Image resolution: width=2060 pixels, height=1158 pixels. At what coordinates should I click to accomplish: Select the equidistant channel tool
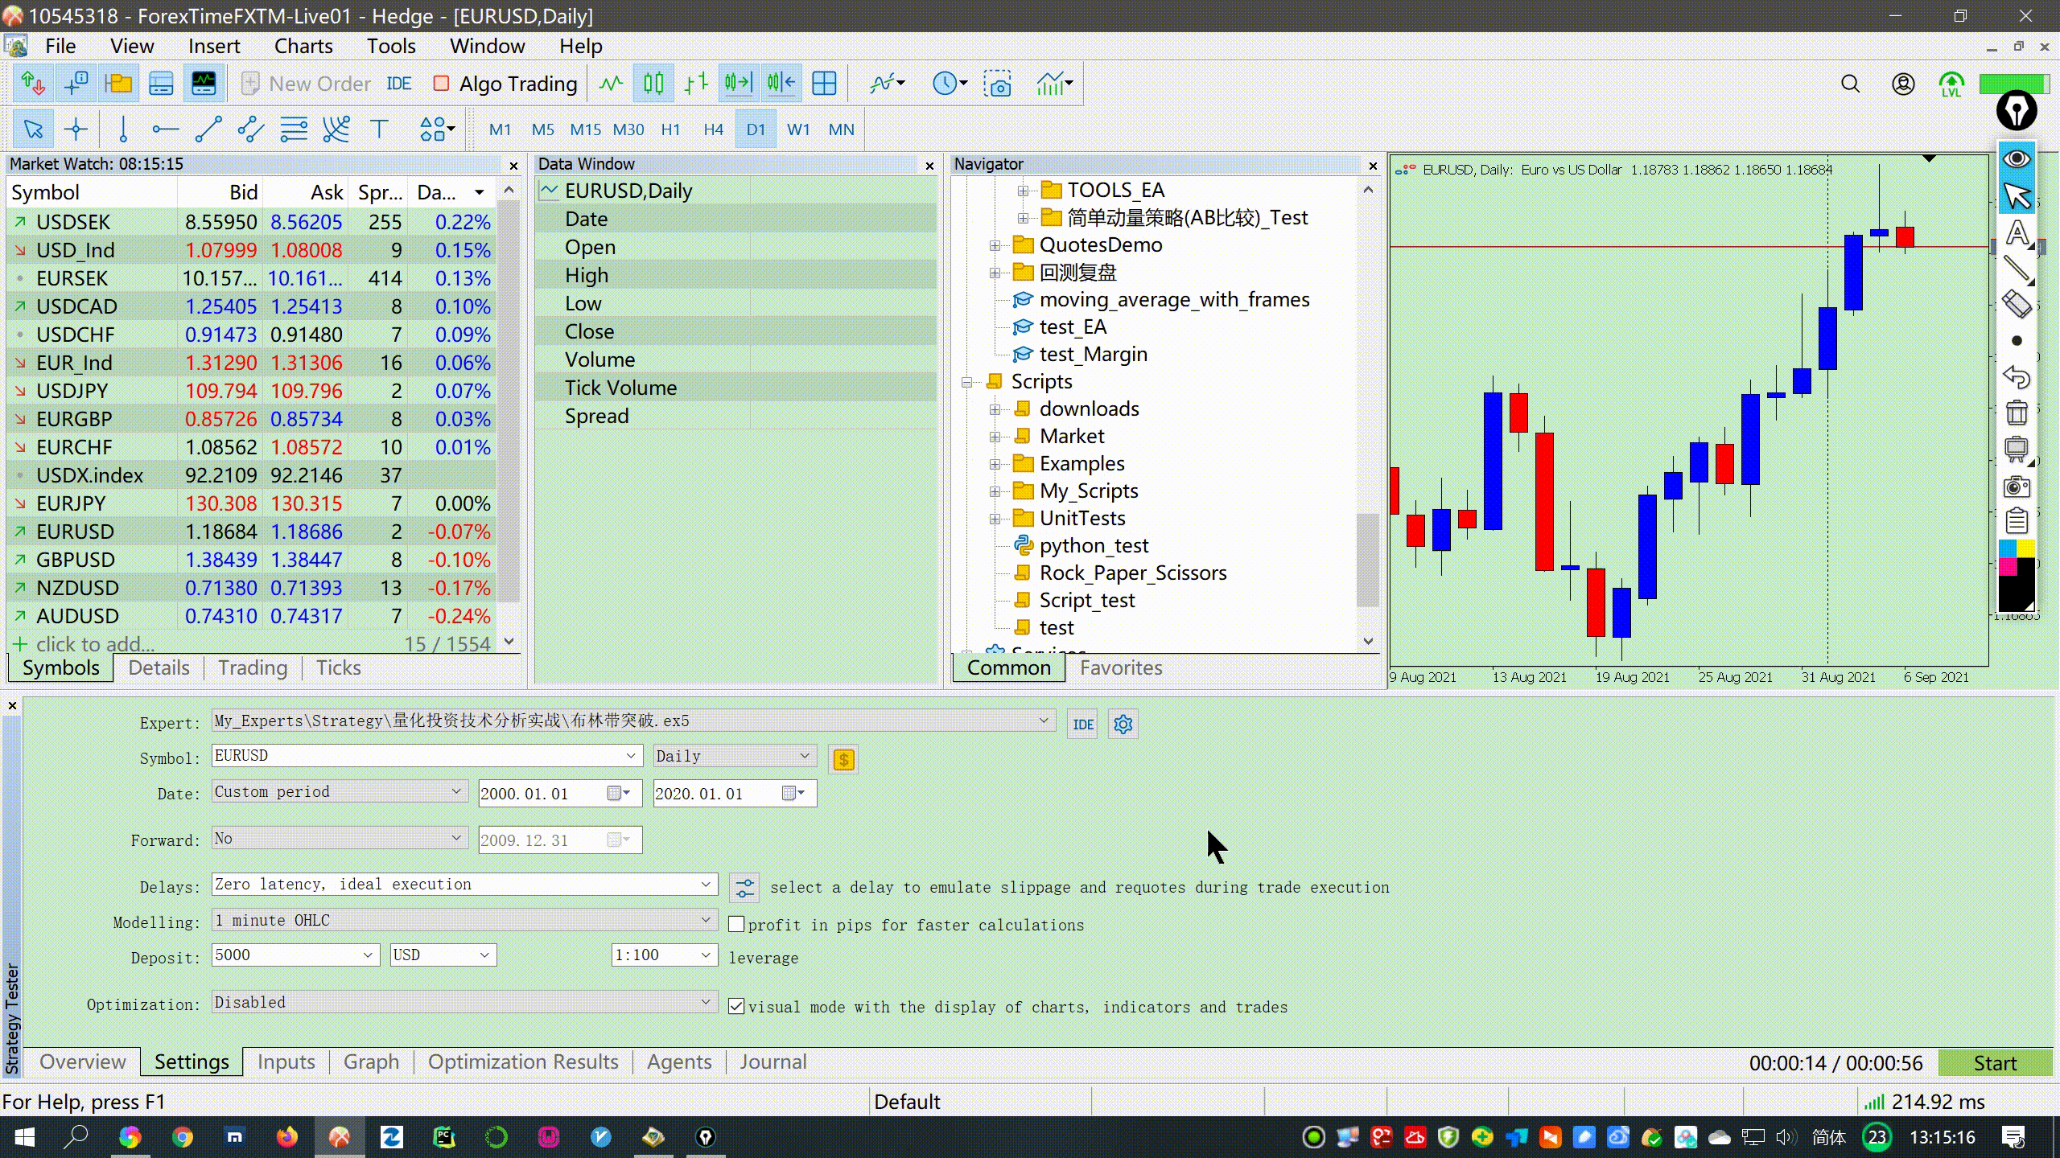[x=251, y=129]
